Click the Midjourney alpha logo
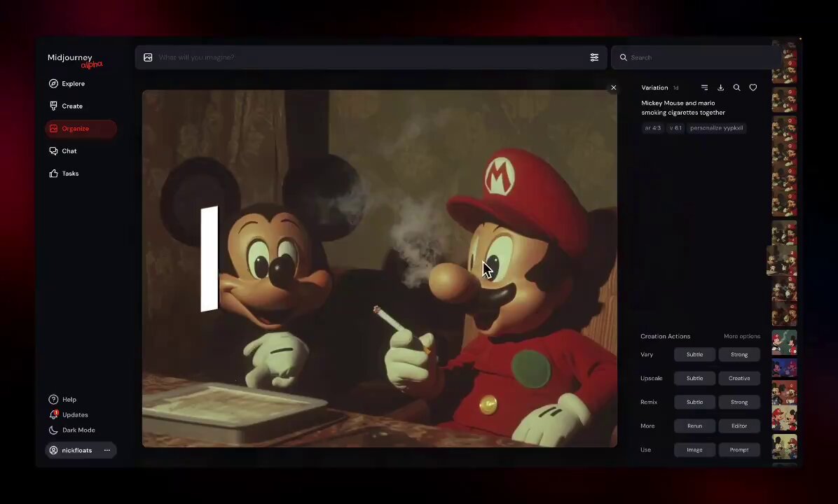The width and height of the screenshot is (838, 504). tap(75, 60)
